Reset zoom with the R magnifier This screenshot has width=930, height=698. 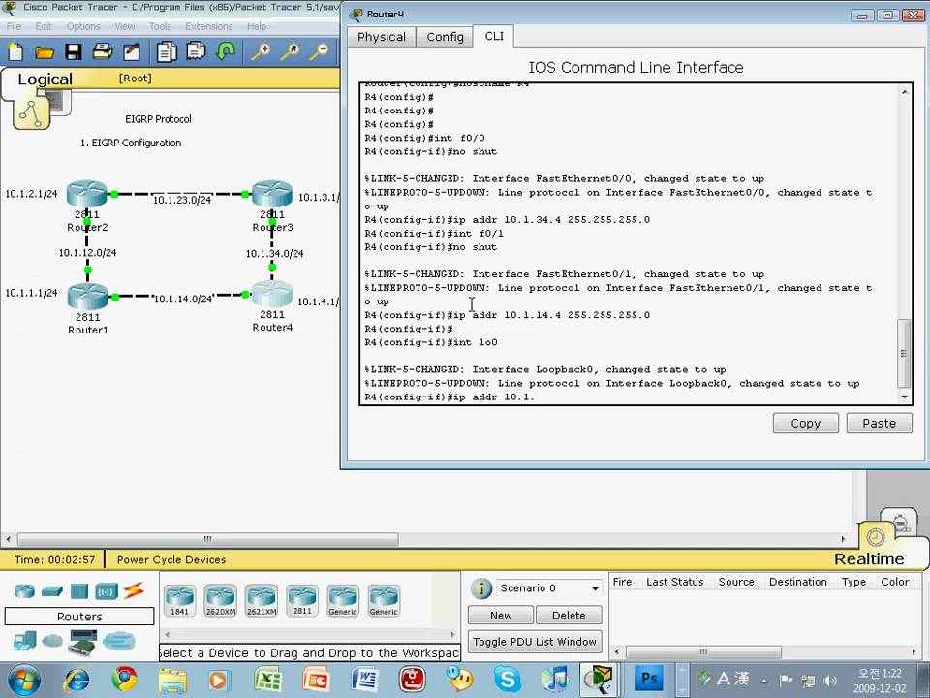(x=291, y=52)
